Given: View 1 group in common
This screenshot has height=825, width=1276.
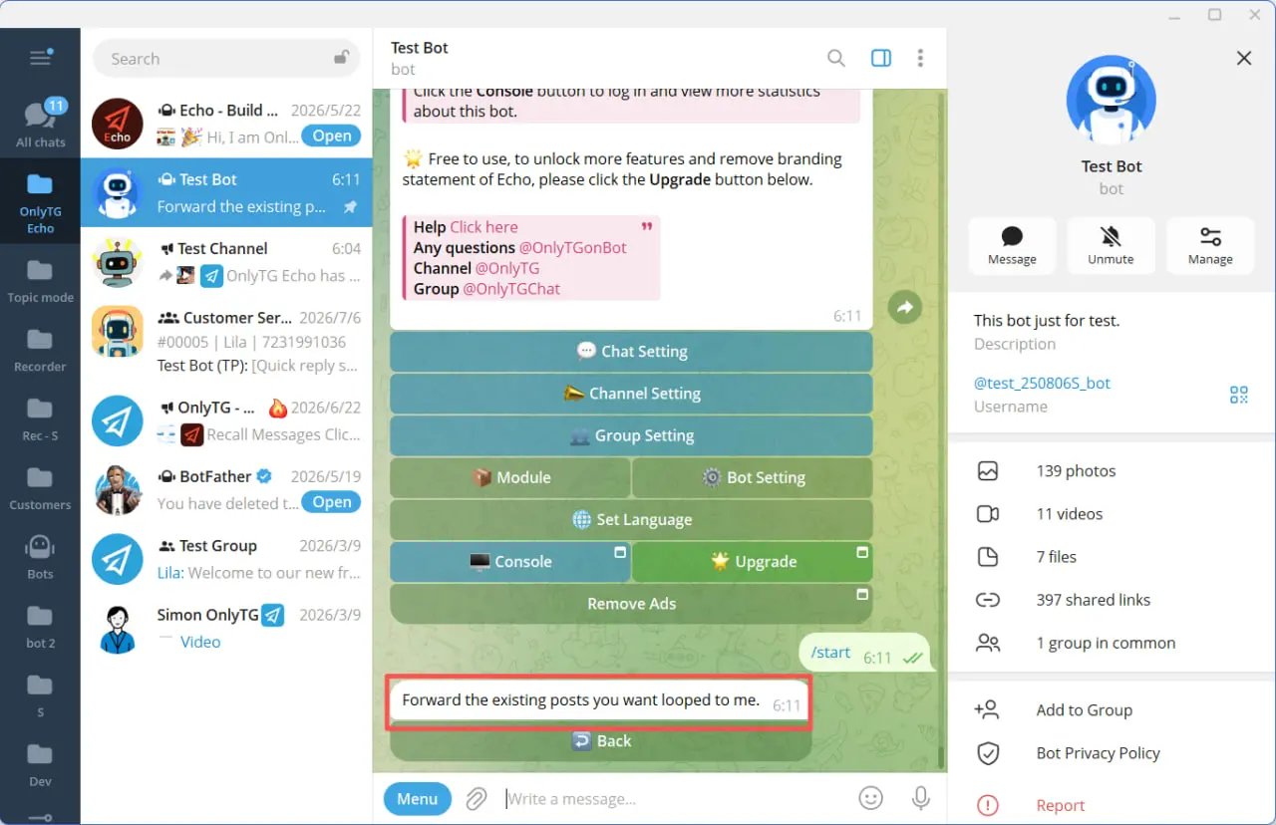Looking at the screenshot, I should [x=1112, y=643].
